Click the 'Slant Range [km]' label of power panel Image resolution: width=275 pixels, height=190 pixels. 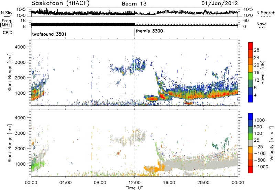(10, 72)
